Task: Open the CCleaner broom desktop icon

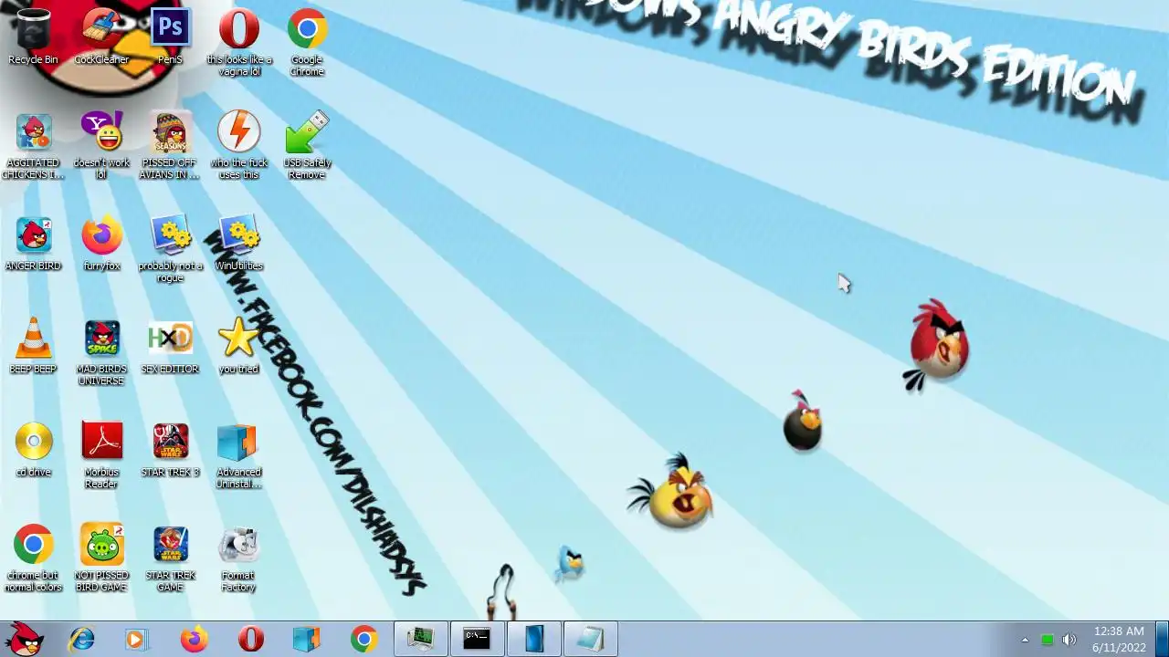Action: point(101,37)
